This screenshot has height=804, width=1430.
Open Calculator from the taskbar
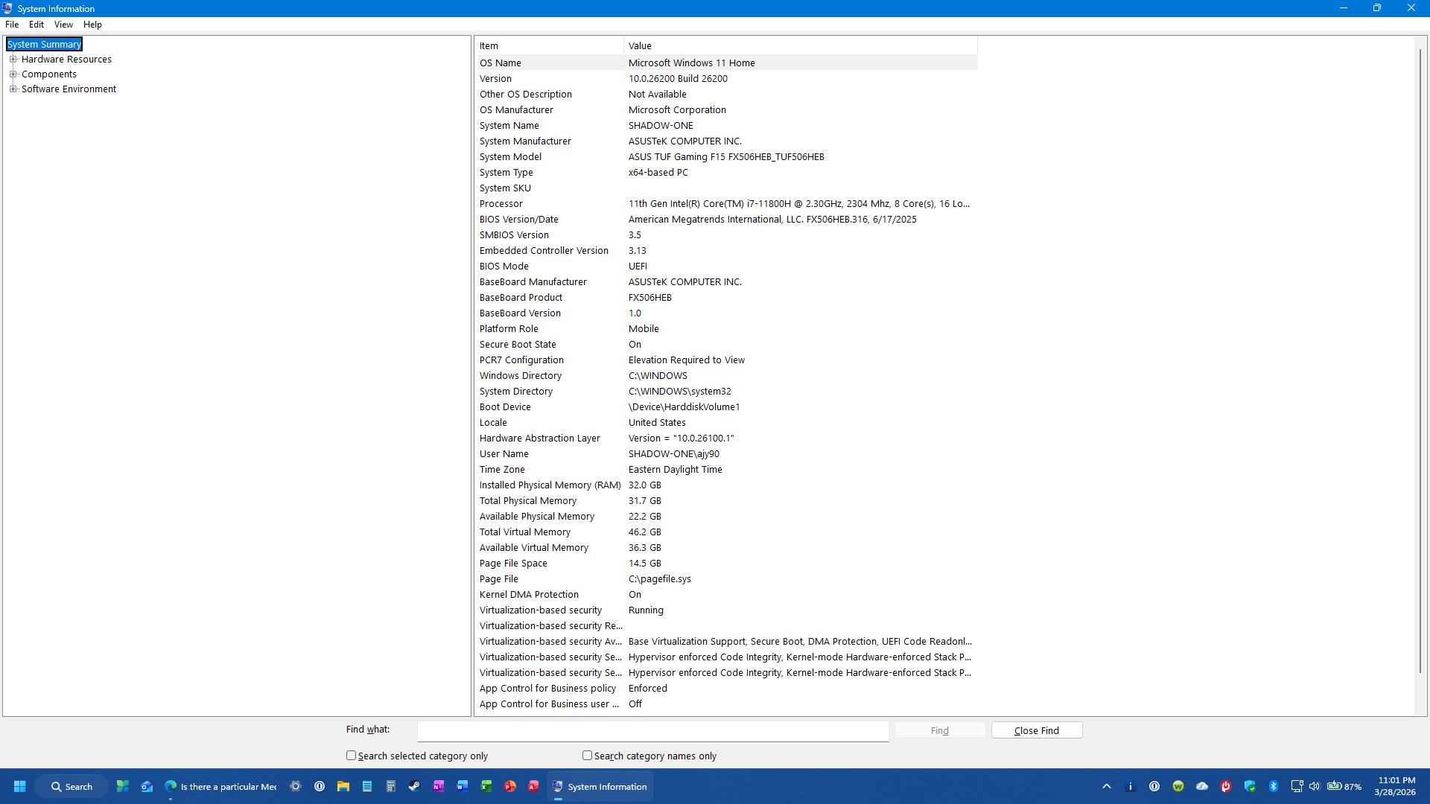pyautogui.click(x=391, y=786)
